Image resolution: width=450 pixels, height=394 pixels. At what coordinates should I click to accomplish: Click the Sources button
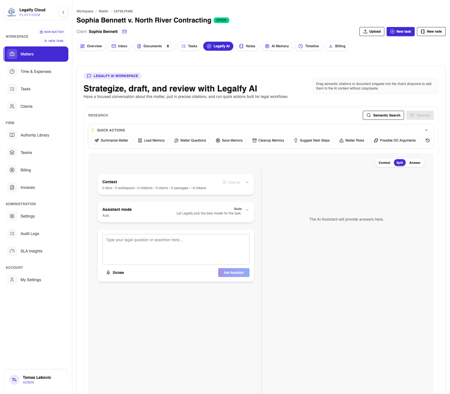(420, 115)
